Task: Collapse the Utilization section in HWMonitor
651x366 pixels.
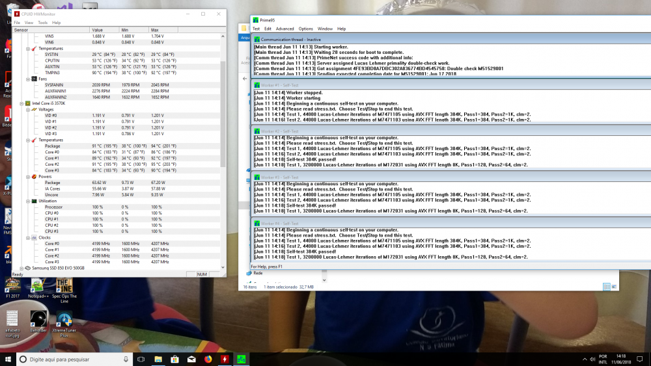Action: (27, 201)
